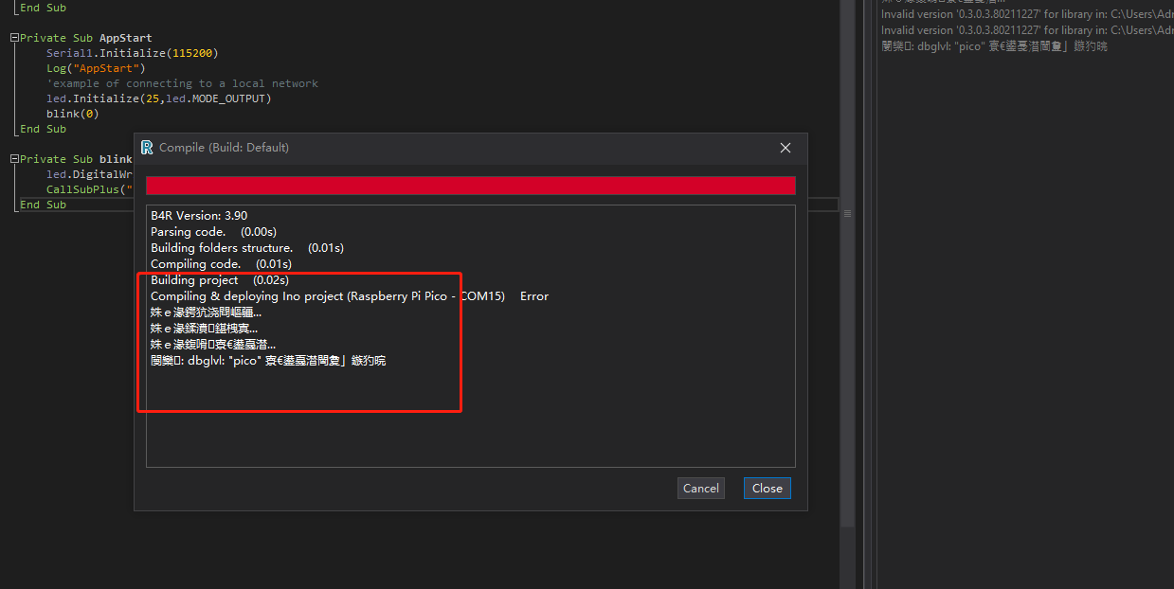Click the 'Building project (0.02s)' line
The width and height of the screenshot is (1174, 589).
pyautogui.click(x=220, y=280)
